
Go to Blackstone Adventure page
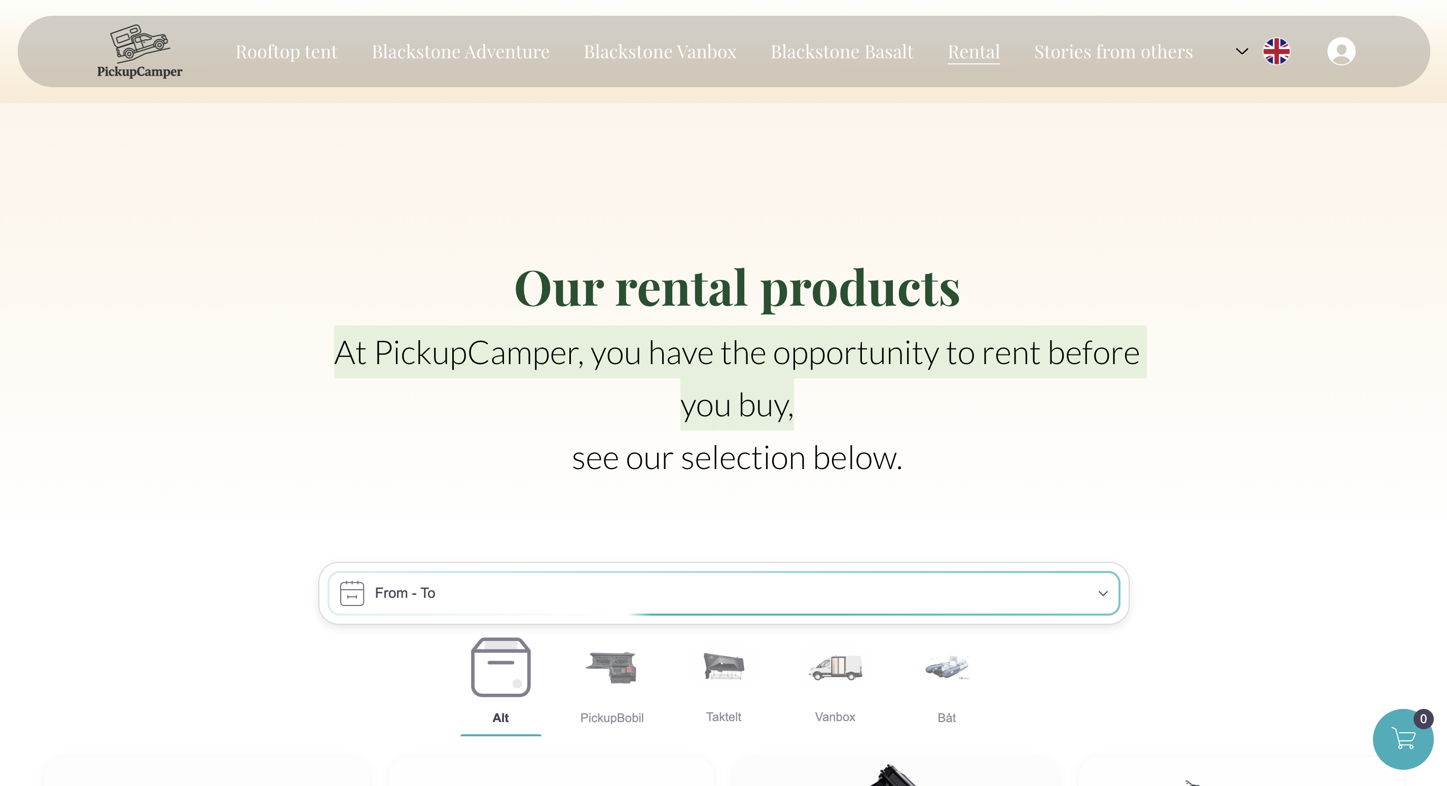coord(460,51)
